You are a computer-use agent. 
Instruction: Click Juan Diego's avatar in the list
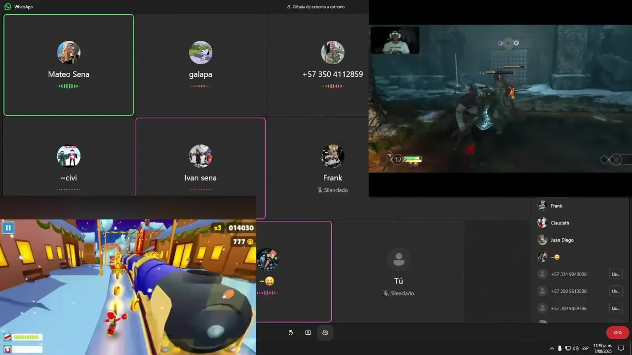tap(542, 240)
